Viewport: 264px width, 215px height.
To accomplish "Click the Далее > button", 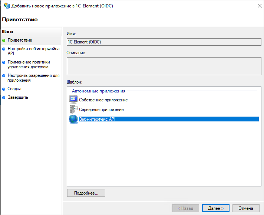I will [x=216, y=208].
